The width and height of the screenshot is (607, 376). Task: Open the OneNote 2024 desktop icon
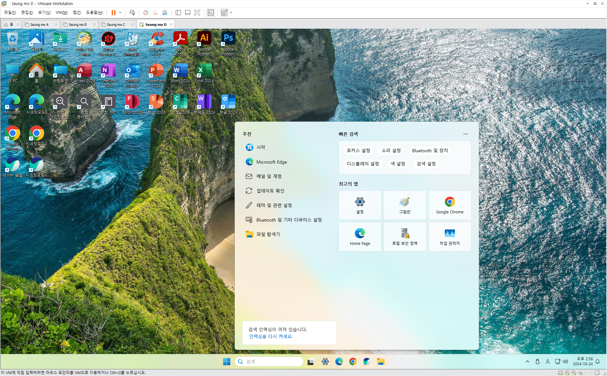point(108,75)
